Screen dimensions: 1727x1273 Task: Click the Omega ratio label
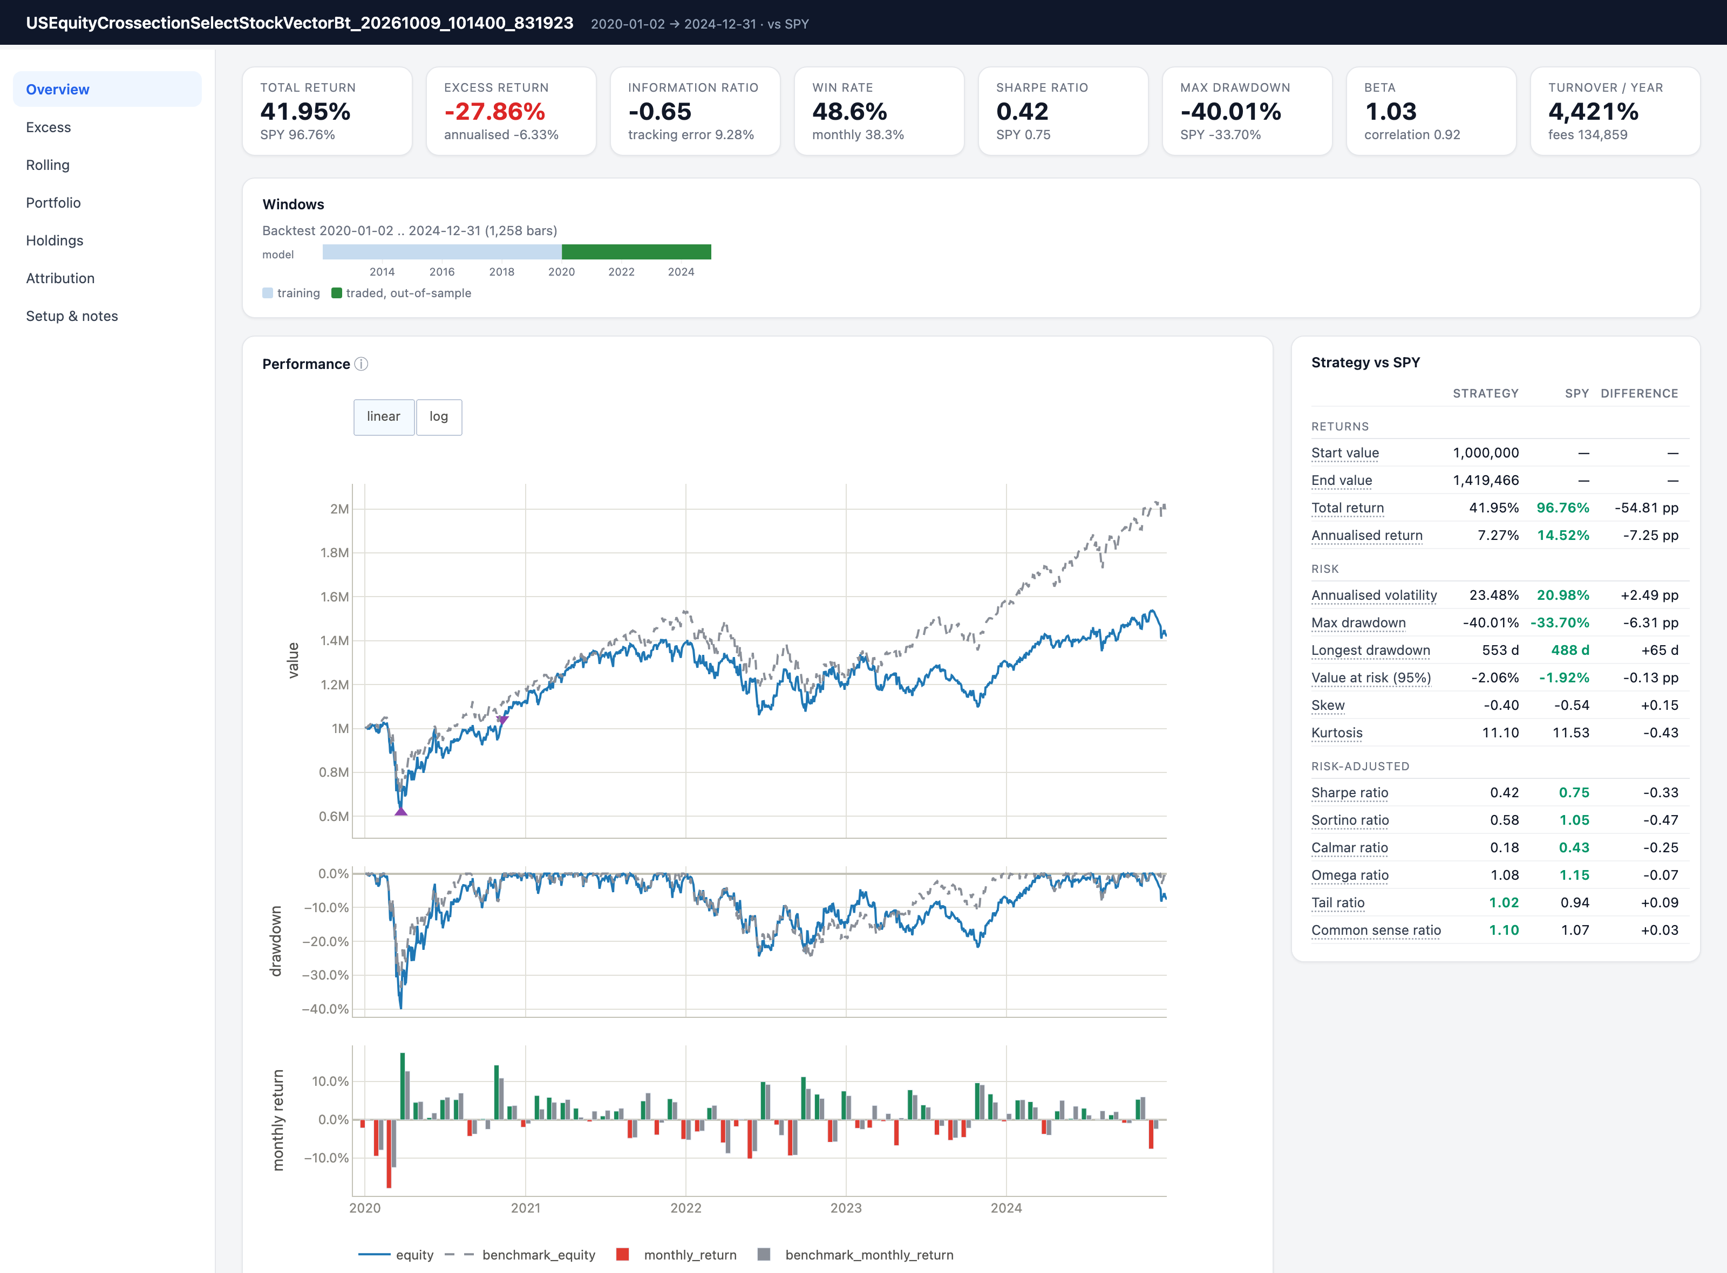tap(1349, 874)
